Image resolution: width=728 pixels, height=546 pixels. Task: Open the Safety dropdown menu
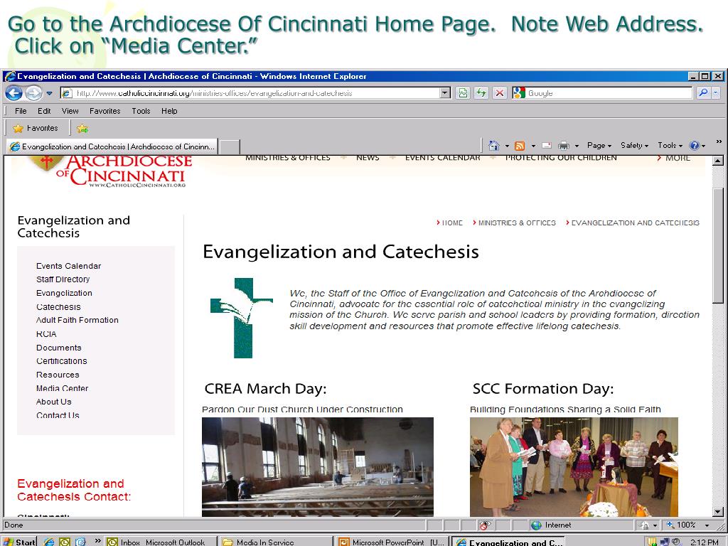(635, 146)
